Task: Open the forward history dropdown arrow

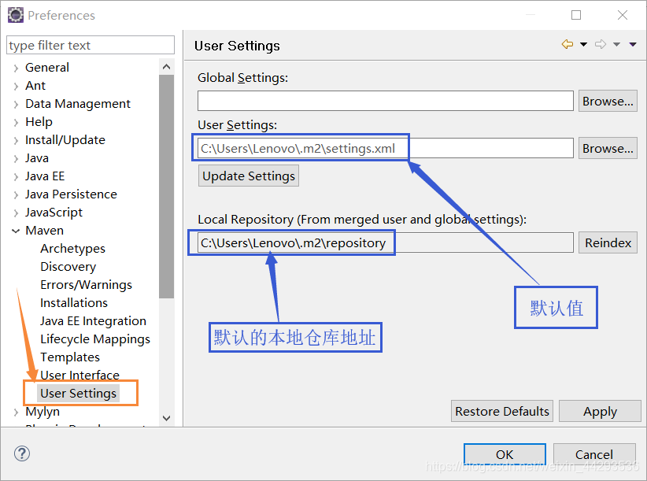Action: tap(616, 45)
